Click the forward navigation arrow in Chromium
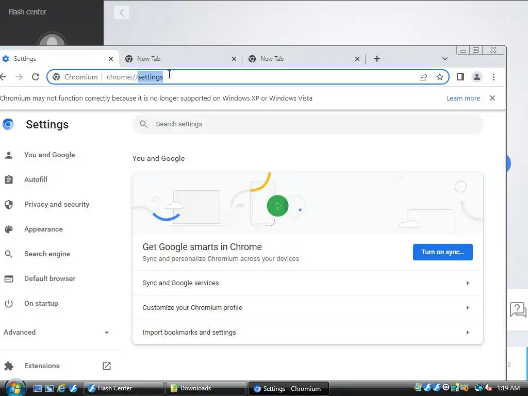The width and height of the screenshot is (528, 396). pyautogui.click(x=19, y=77)
